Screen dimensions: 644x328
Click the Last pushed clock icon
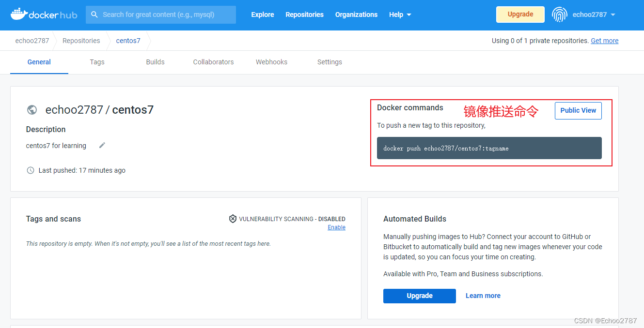tap(31, 170)
